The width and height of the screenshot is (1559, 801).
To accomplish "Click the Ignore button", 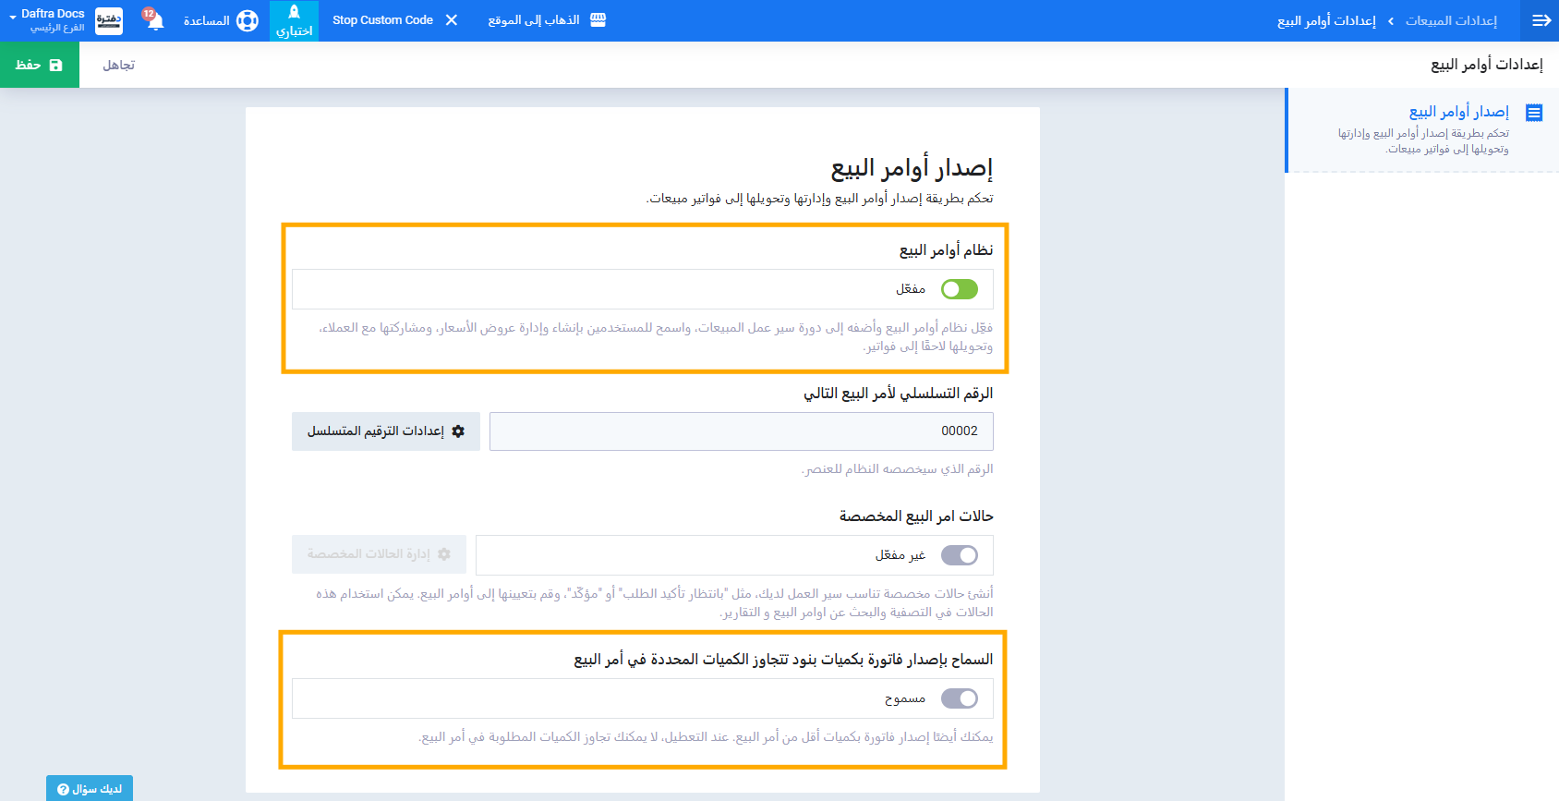I will (118, 65).
